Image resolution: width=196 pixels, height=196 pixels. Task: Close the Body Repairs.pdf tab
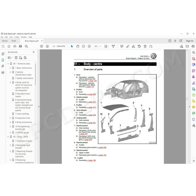pos(42,41)
